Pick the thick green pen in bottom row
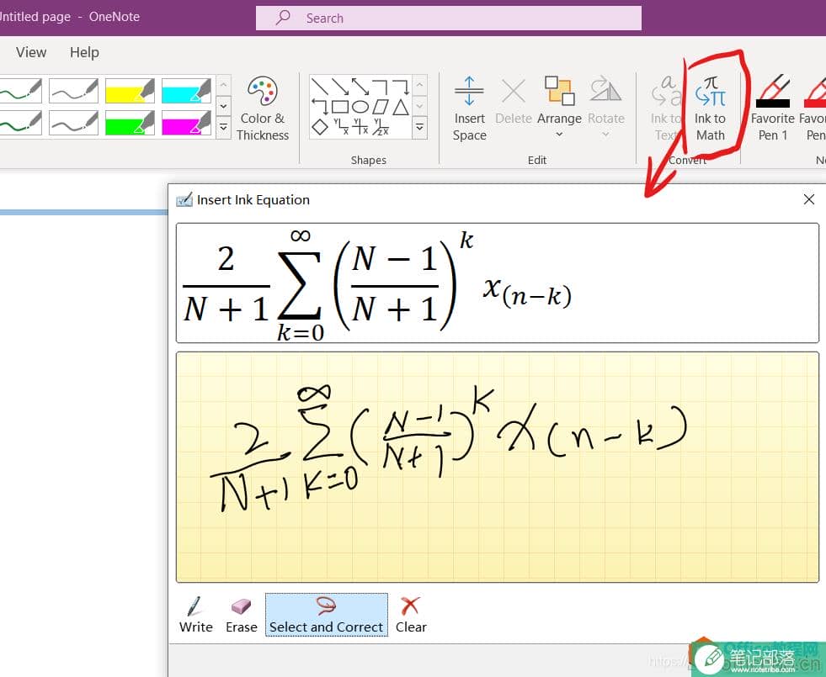This screenshot has width=826, height=677. coord(19,122)
